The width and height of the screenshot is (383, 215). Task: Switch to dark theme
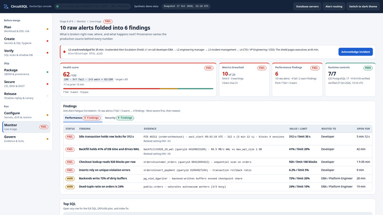click(363, 7)
